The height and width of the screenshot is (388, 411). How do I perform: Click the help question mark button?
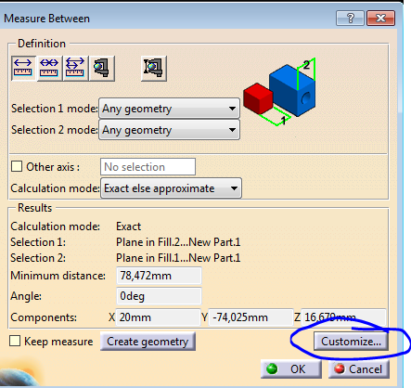click(350, 19)
